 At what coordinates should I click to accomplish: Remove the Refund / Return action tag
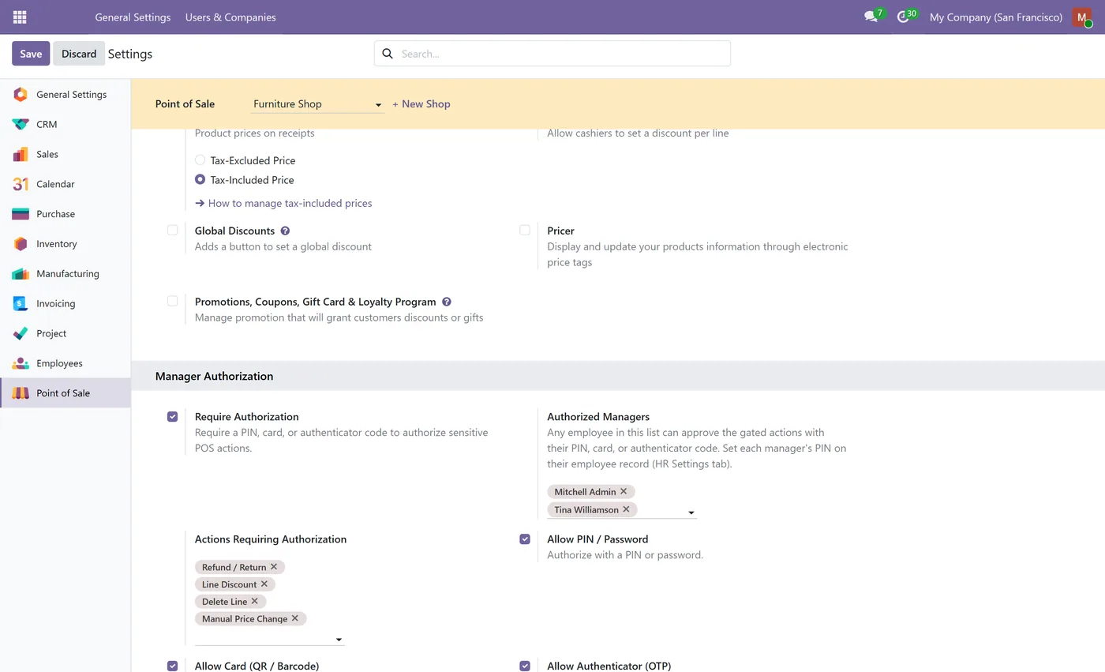click(x=274, y=567)
